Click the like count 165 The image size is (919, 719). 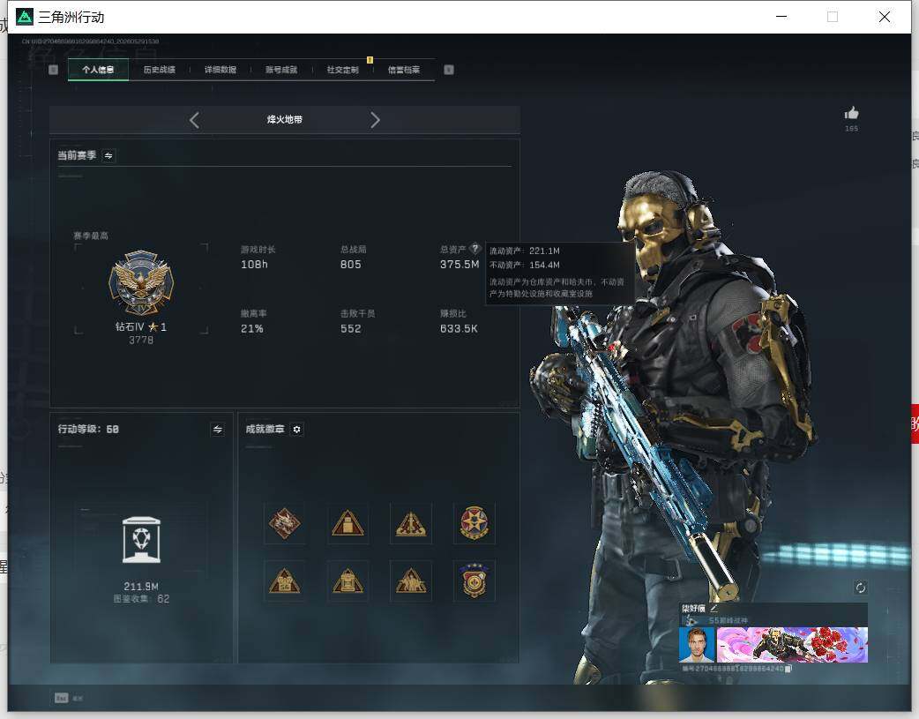click(x=851, y=129)
